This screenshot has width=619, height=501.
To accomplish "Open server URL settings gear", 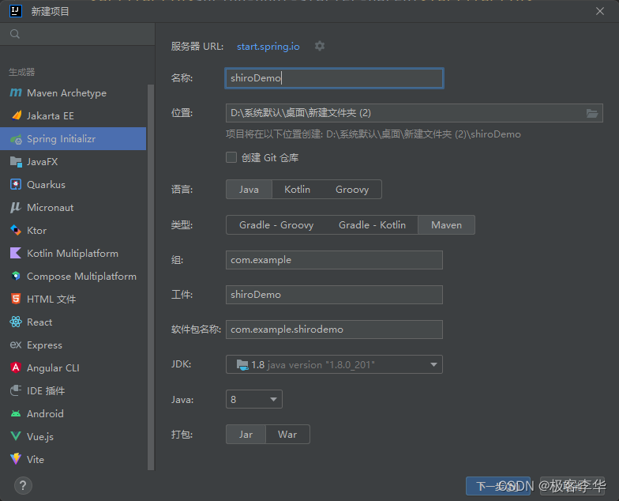I will tap(320, 46).
